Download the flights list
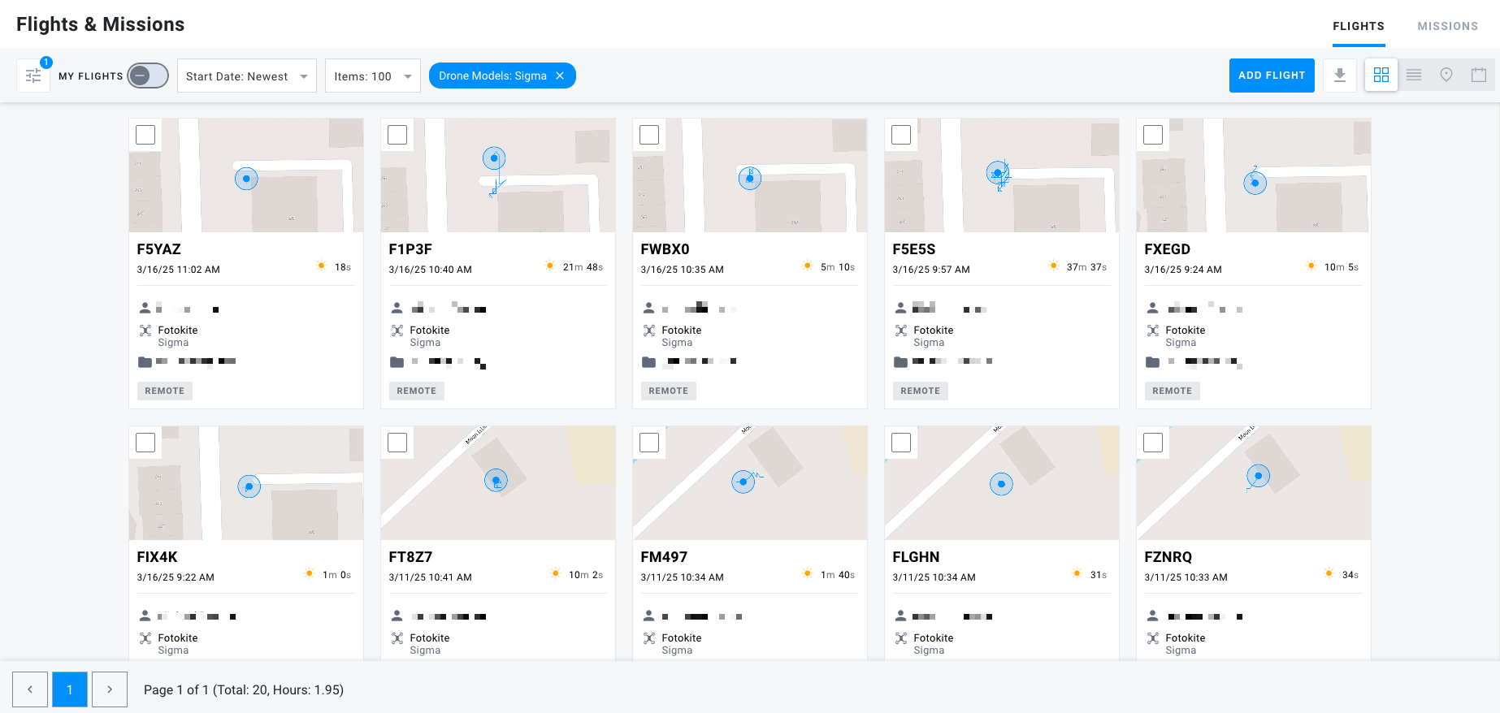This screenshot has height=713, width=1500. click(1340, 76)
